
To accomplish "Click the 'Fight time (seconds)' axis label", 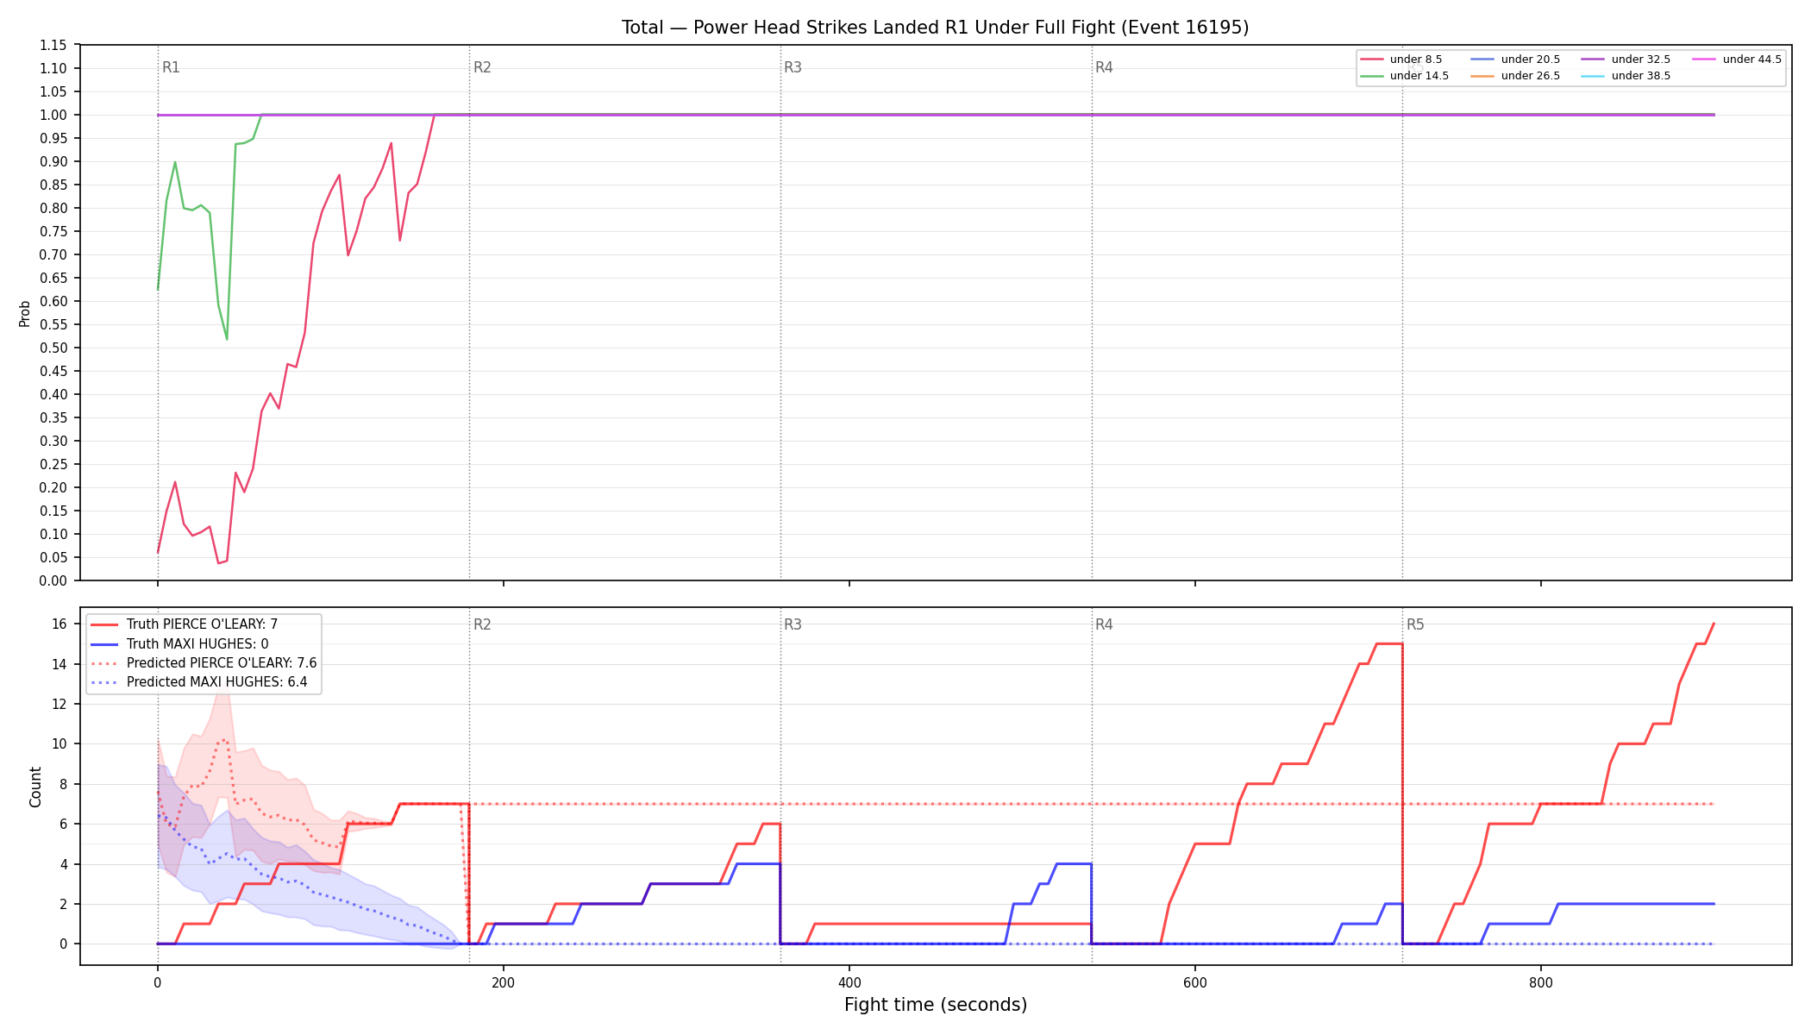I will (936, 1005).
